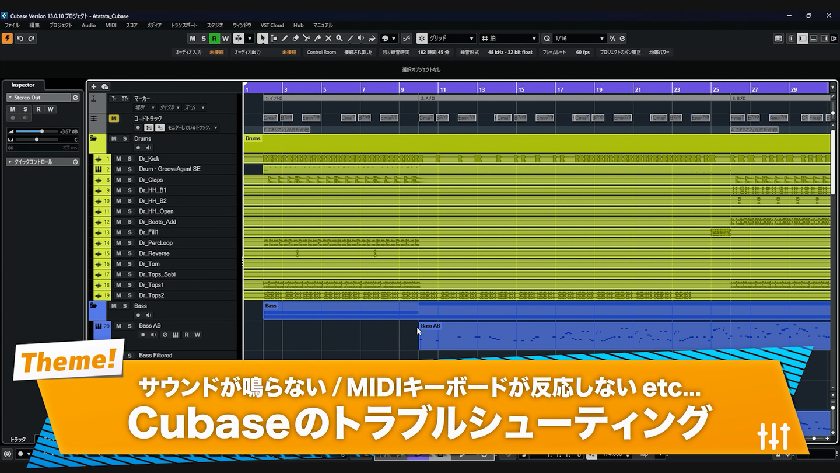Click the Control Room status label
840x473 pixels.
(321, 52)
